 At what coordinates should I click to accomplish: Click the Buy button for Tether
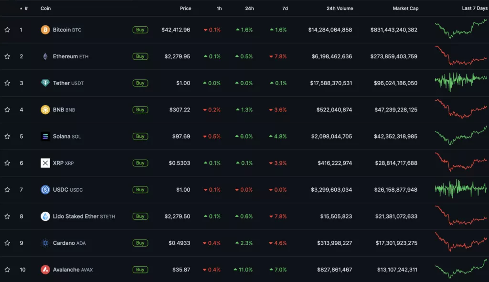pyautogui.click(x=140, y=83)
